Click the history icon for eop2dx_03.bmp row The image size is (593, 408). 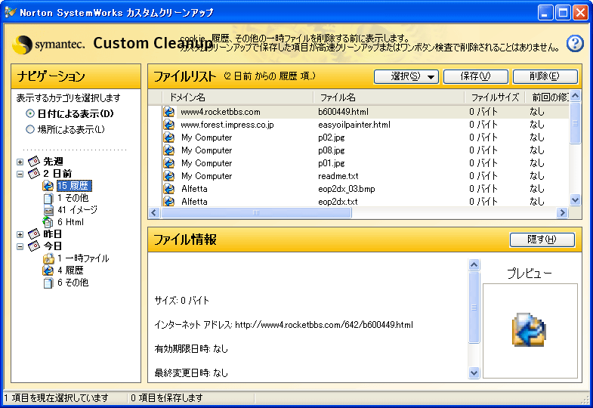[x=168, y=189]
